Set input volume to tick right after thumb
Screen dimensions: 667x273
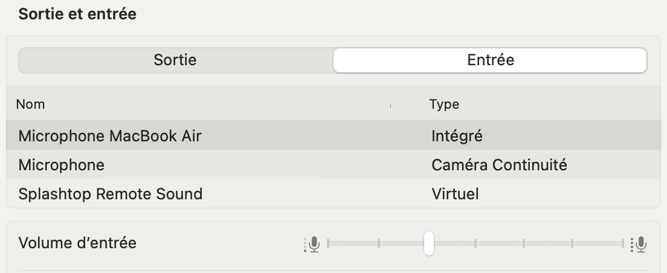pyautogui.click(x=475, y=243)
